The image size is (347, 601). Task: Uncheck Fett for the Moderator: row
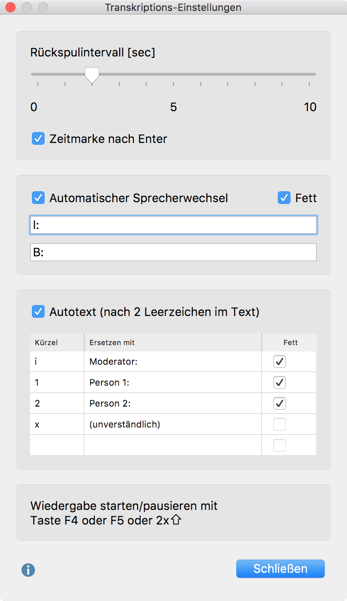pyautogui.click(x=280, y=362)
